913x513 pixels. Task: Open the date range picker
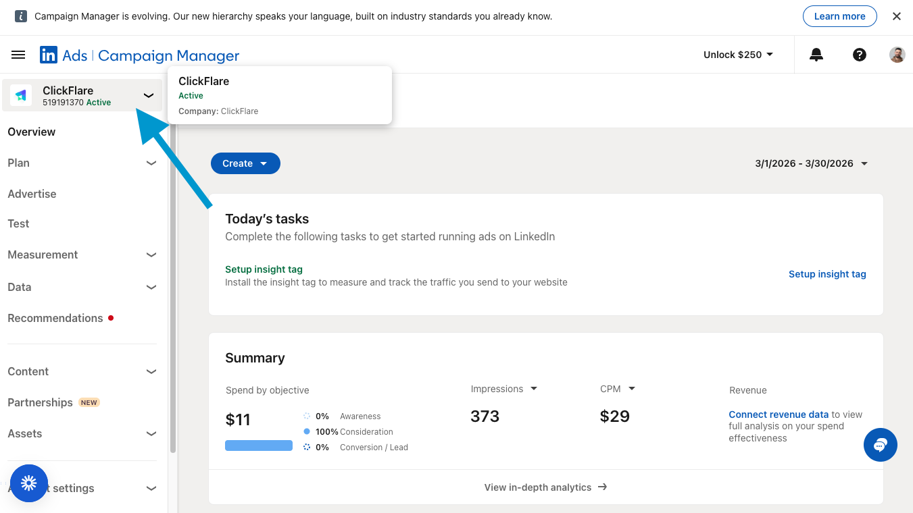pyautogui.click(x=811, y=163)
